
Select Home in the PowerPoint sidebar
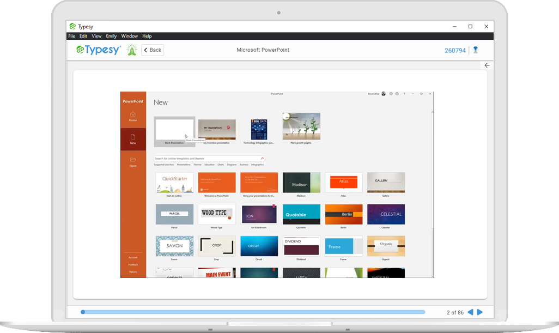point(133,117)
